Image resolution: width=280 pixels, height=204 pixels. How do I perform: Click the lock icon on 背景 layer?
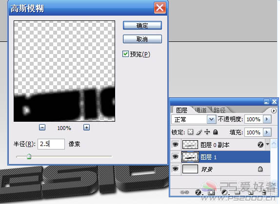260,169
